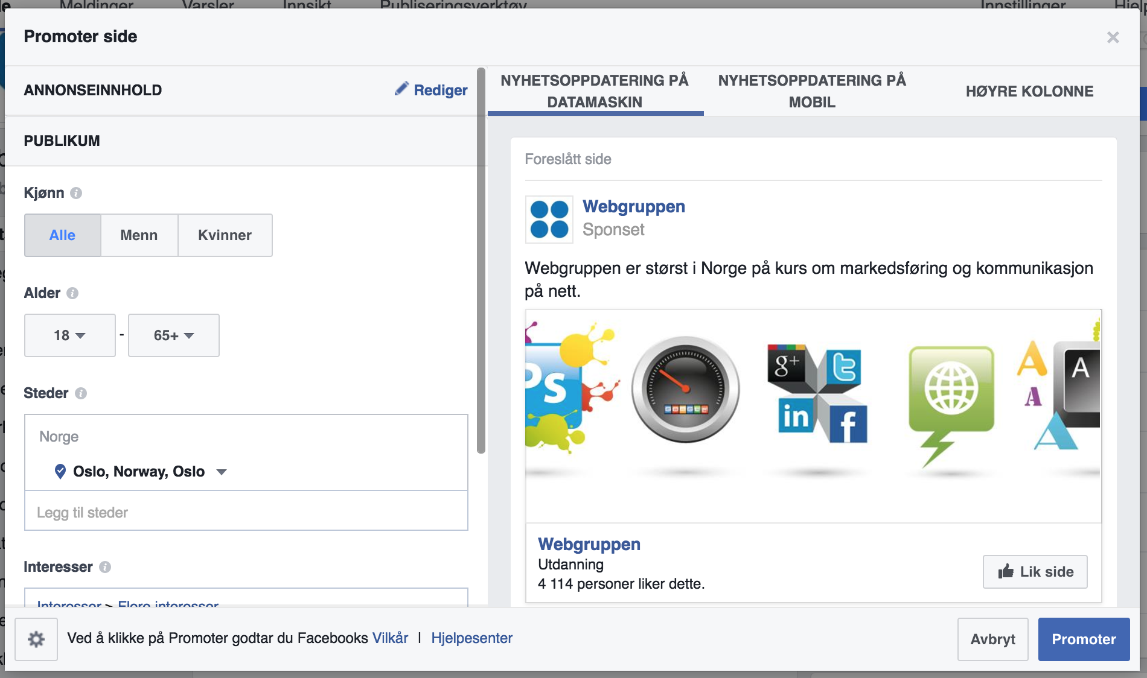The height and width of the screenshot is (678, 1147).
Task: Click the ANNONSEINNHOLD section header
Action: pyautogui.click(x=93, y=90)
